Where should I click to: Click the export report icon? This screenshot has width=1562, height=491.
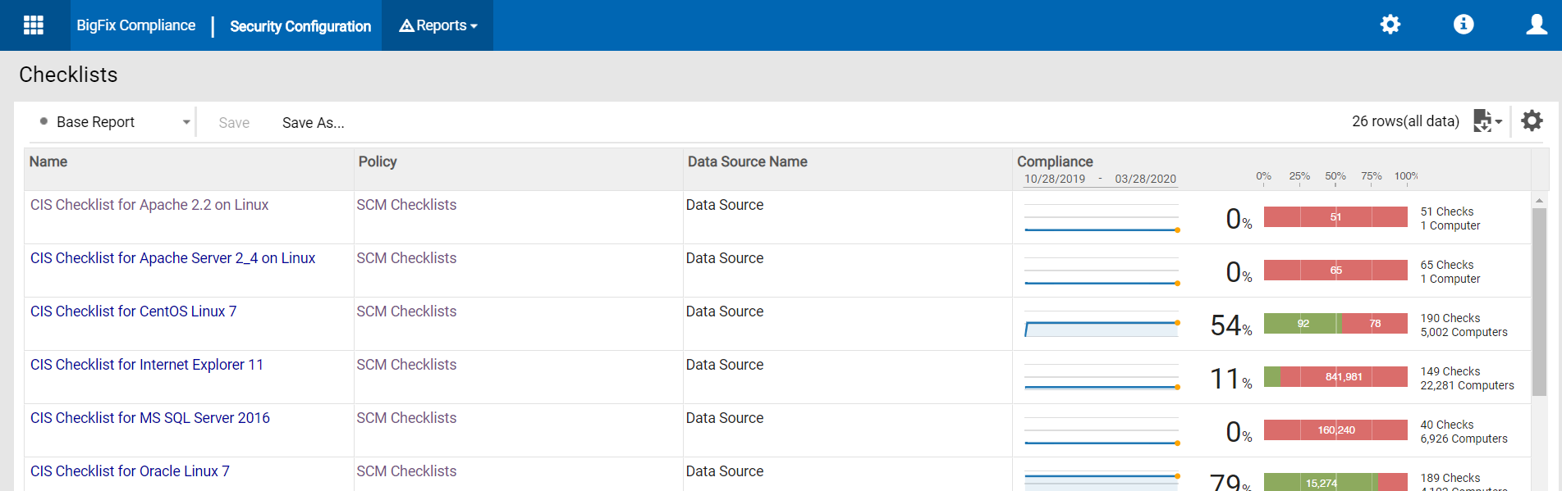(x=1482, y=121)
